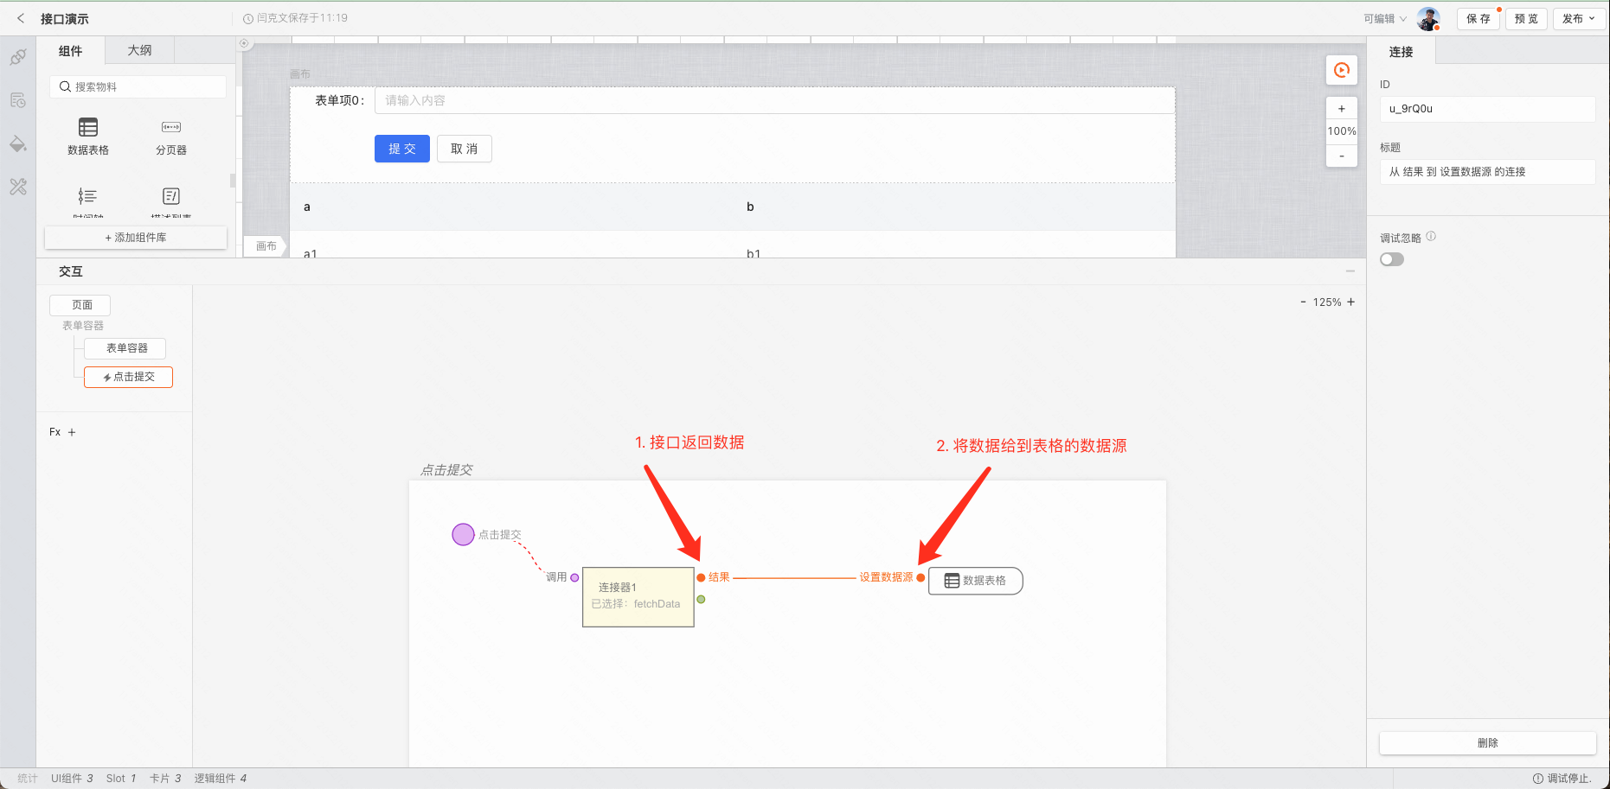The image size is (1610, 789).
Task: Click the user avatar in header
Action: [x=1428, y=19]
